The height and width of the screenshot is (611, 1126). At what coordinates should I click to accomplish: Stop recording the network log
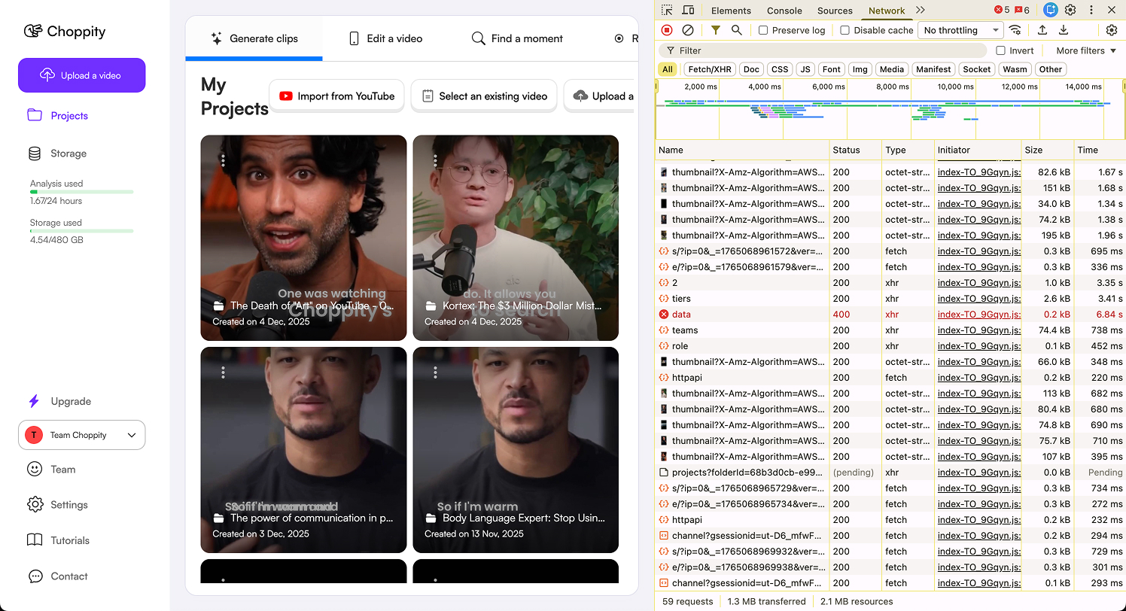(667, 30)
